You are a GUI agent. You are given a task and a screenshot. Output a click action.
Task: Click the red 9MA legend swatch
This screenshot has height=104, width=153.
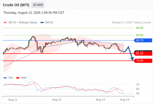tap(18, 78)
